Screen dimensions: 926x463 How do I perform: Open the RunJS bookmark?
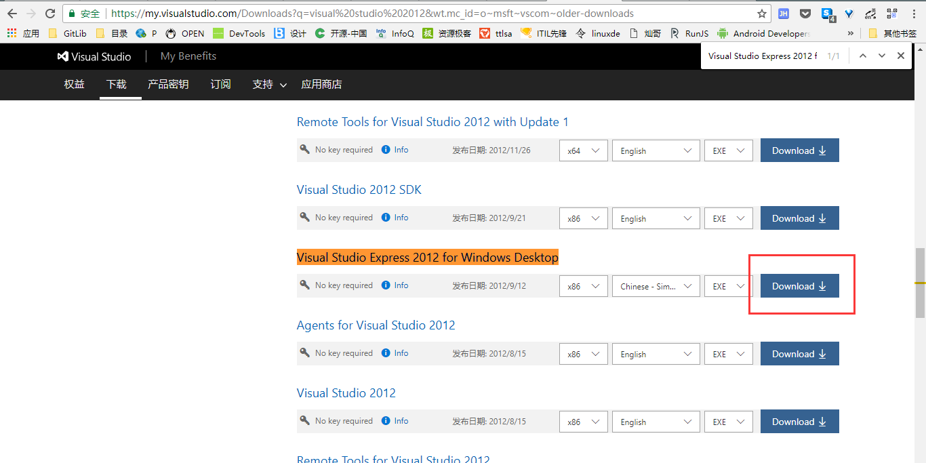coord(689,33)
